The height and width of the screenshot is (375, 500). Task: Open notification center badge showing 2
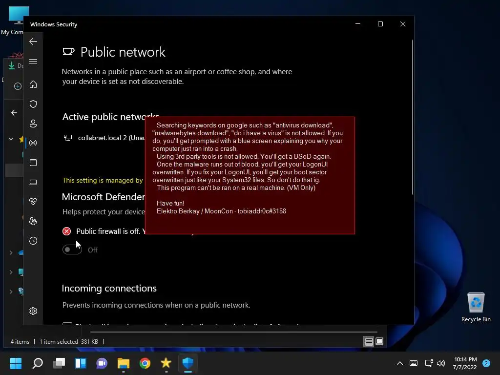point(486,363)
